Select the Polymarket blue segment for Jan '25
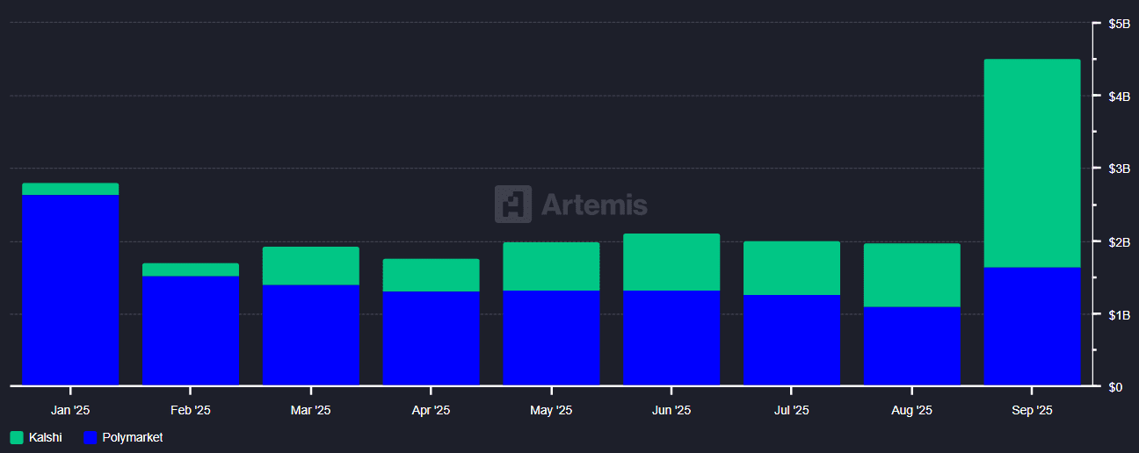This screenshot has height=453, width=1139. (x=70, y=290)
